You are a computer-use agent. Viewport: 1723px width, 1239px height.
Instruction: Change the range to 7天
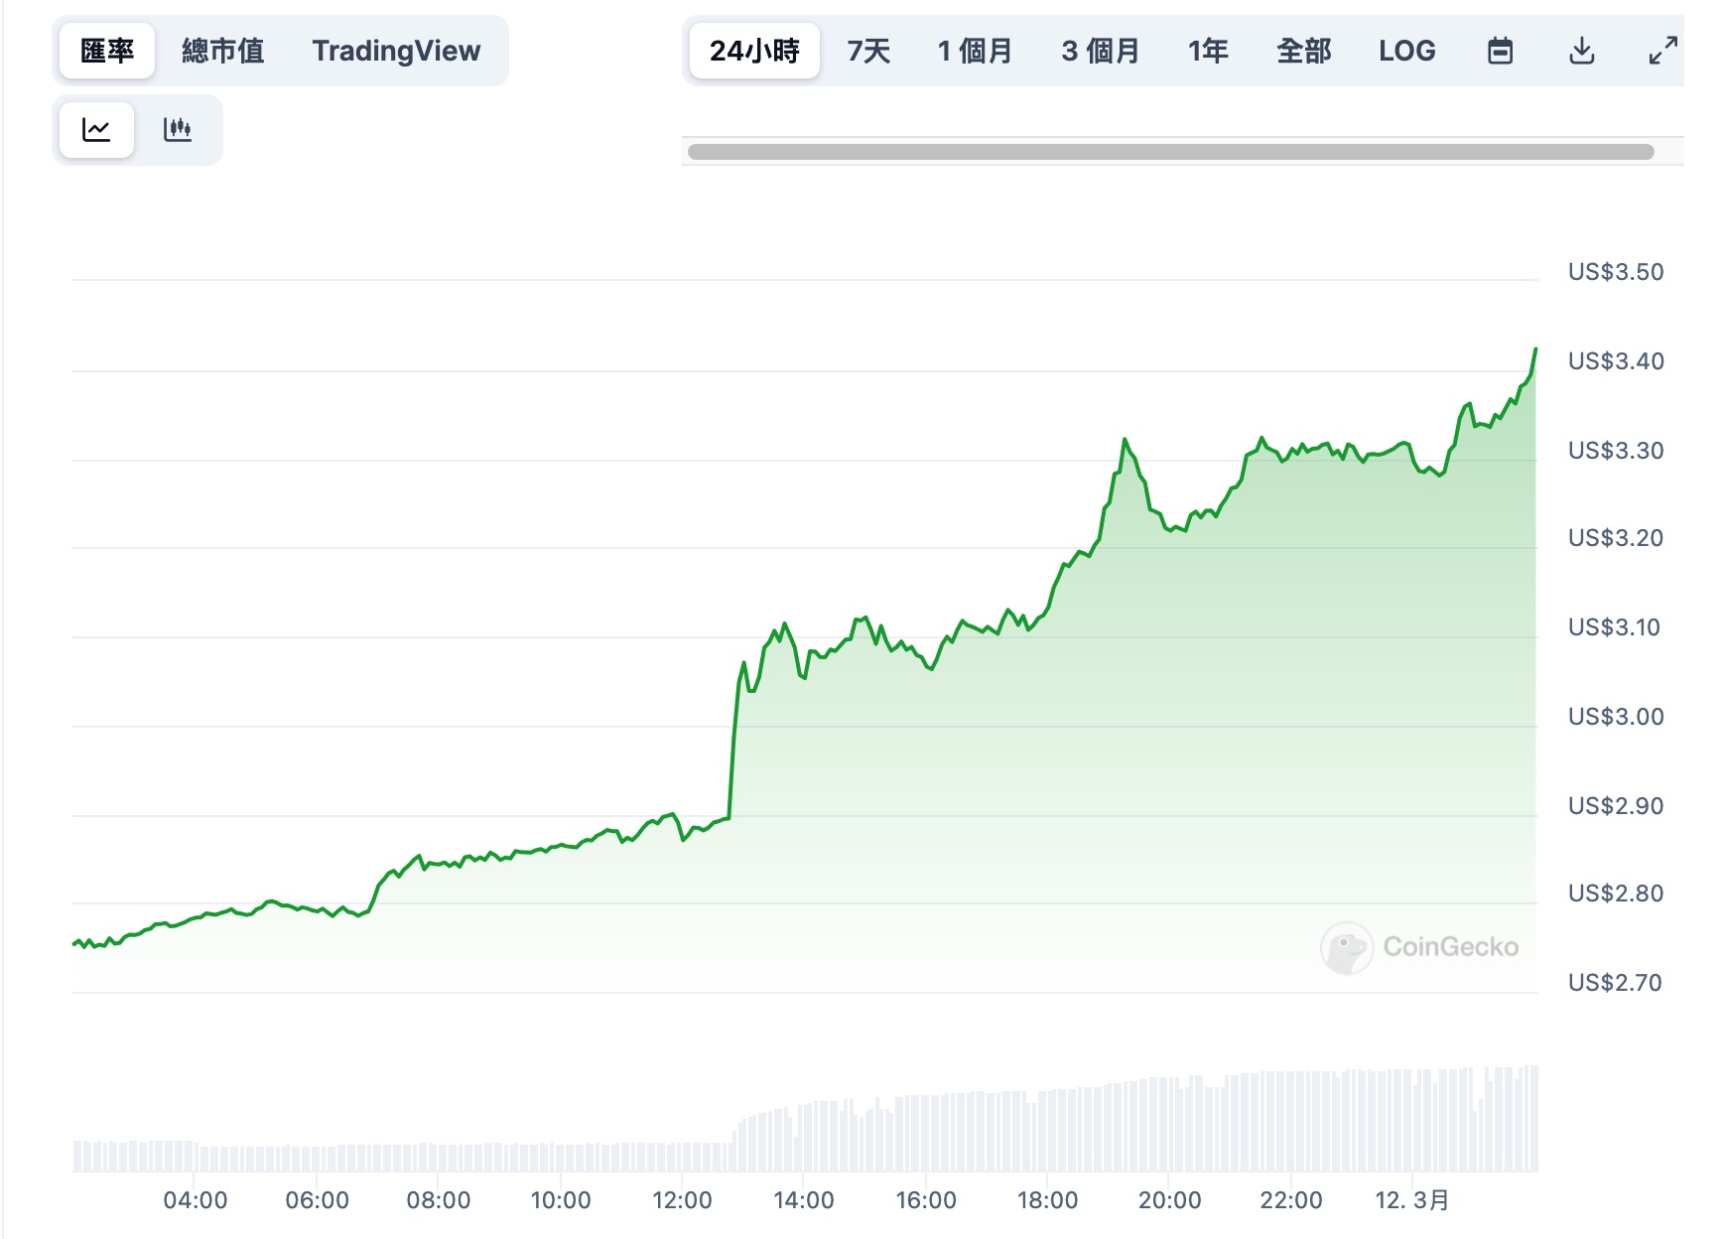click(868, 51)
